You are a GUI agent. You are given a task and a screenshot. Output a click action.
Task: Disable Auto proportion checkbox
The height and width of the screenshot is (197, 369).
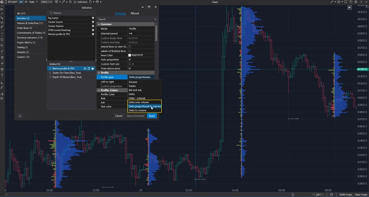coord(129,59)
